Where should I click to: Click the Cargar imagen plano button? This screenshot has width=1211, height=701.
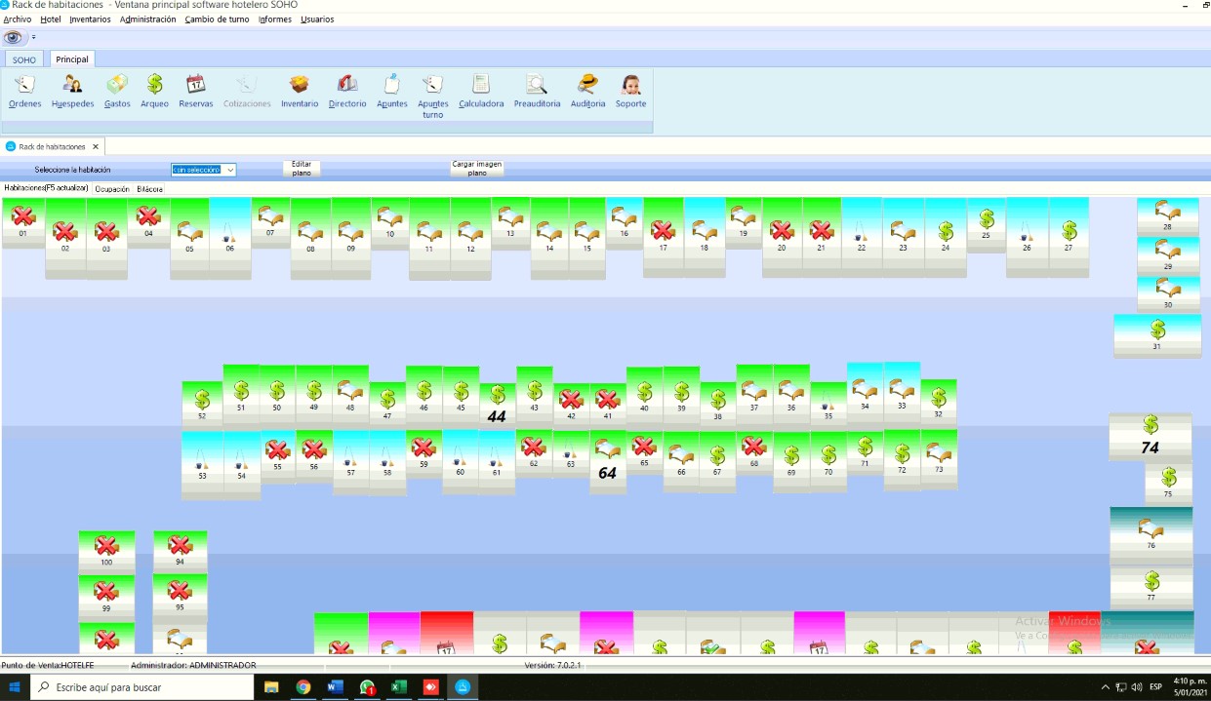pyautogui.click(x=476, y=169)
